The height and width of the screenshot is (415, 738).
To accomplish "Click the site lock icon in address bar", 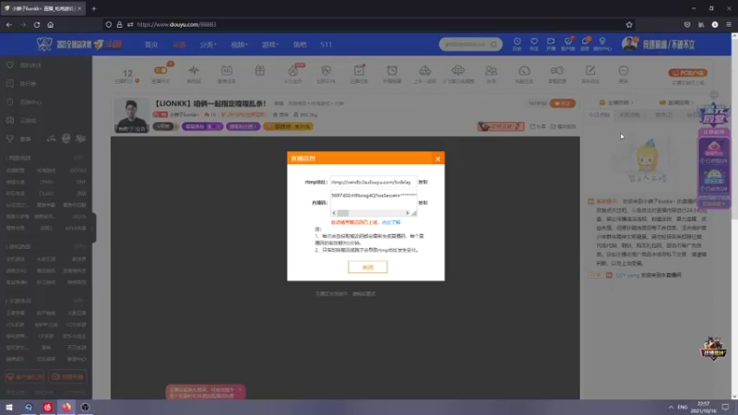I will [120, 25].
